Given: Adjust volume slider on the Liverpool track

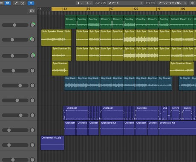Looking at the screenshot, I should pos(15,115).
